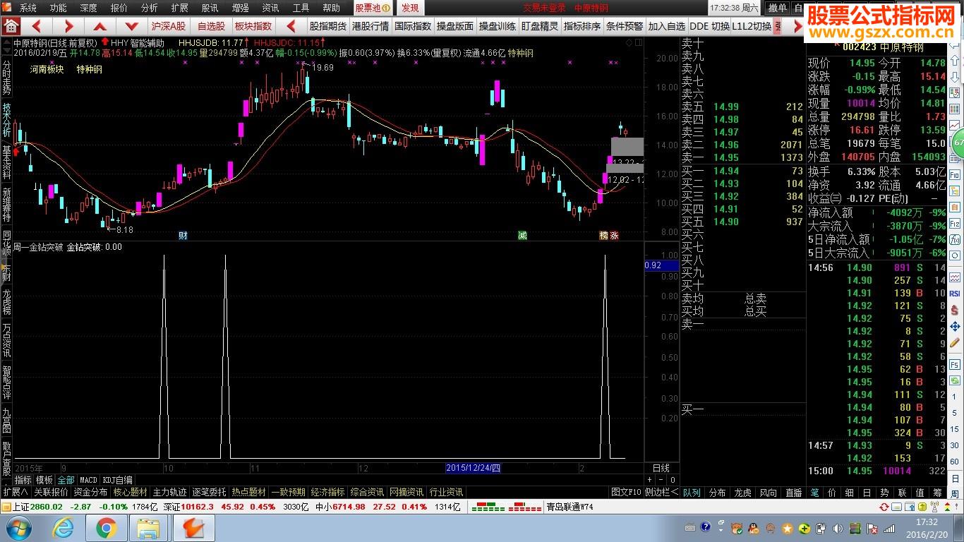Open the 报价 menu
This screenshot has width=964, height=542.
(119, 8)
